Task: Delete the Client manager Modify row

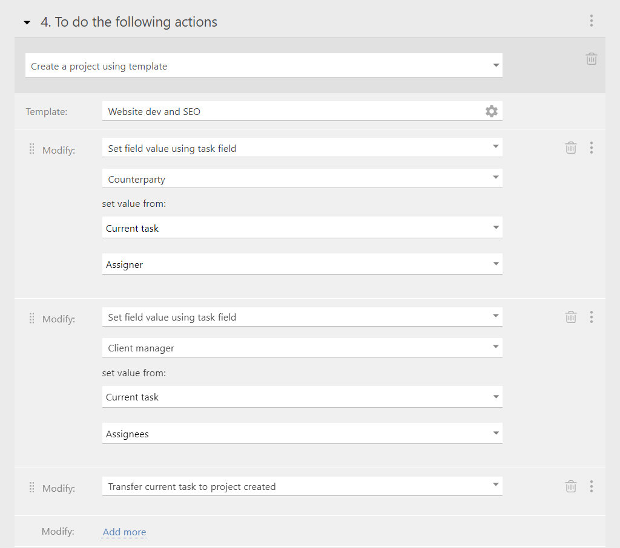Action: coord(570,317)
